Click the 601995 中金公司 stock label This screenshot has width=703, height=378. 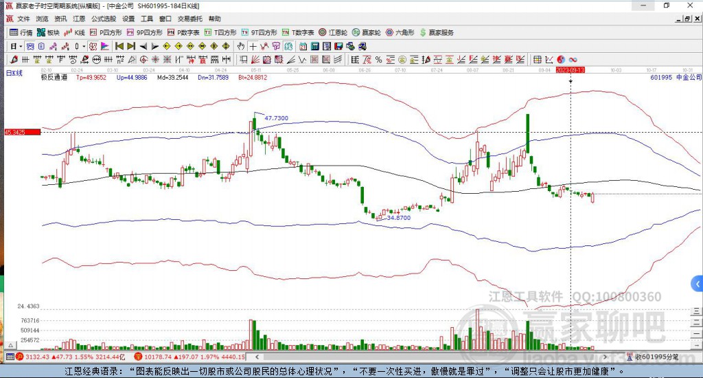(676, 77)
